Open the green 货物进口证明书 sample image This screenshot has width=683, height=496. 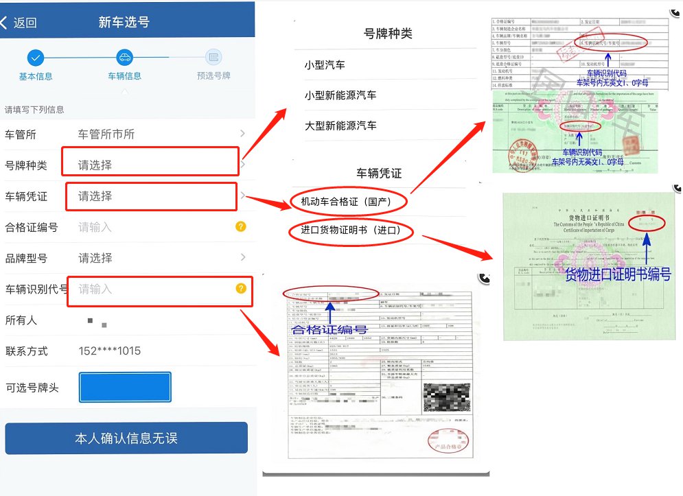(589, 266)
